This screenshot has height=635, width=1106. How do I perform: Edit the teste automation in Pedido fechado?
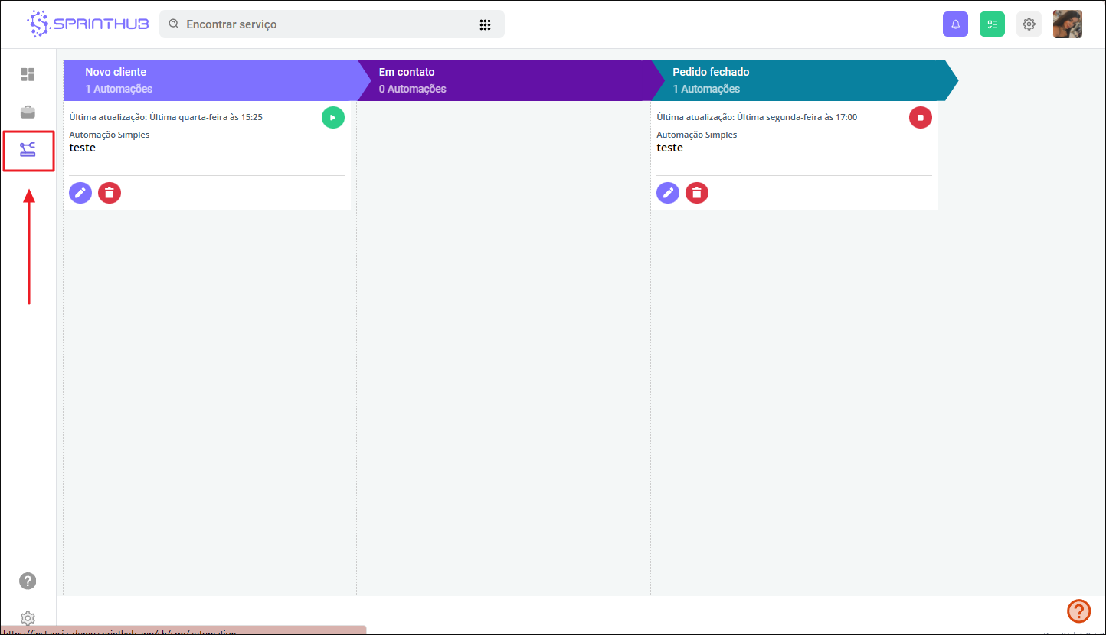(668, 193)
